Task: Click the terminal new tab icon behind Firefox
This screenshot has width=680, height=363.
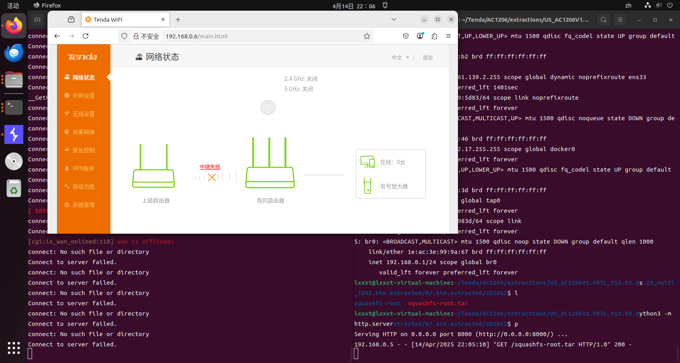Action: point(37,20)
